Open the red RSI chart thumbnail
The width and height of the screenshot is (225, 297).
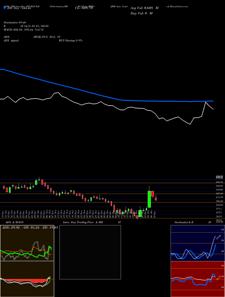pos(198,279)
